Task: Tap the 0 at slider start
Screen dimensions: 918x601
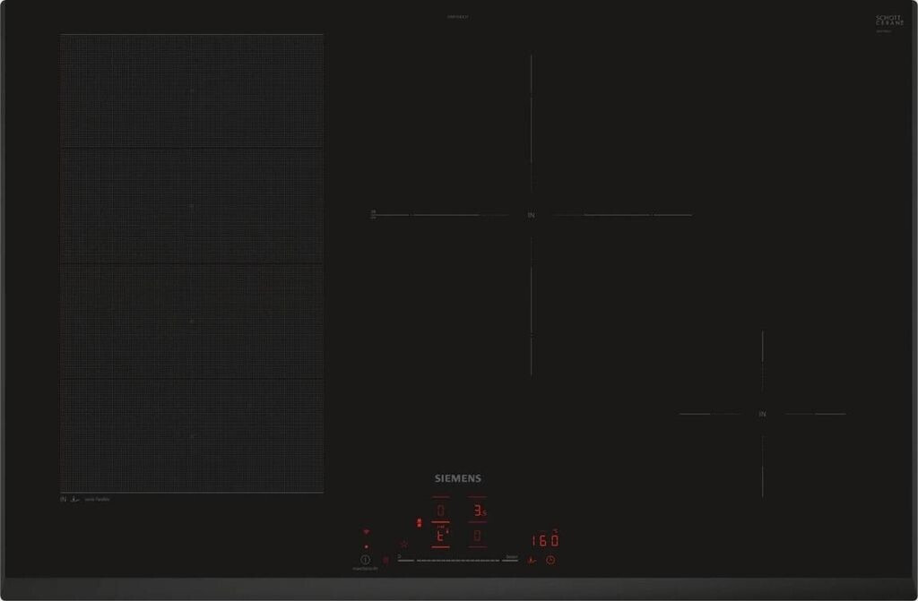Action: point(398,556)
